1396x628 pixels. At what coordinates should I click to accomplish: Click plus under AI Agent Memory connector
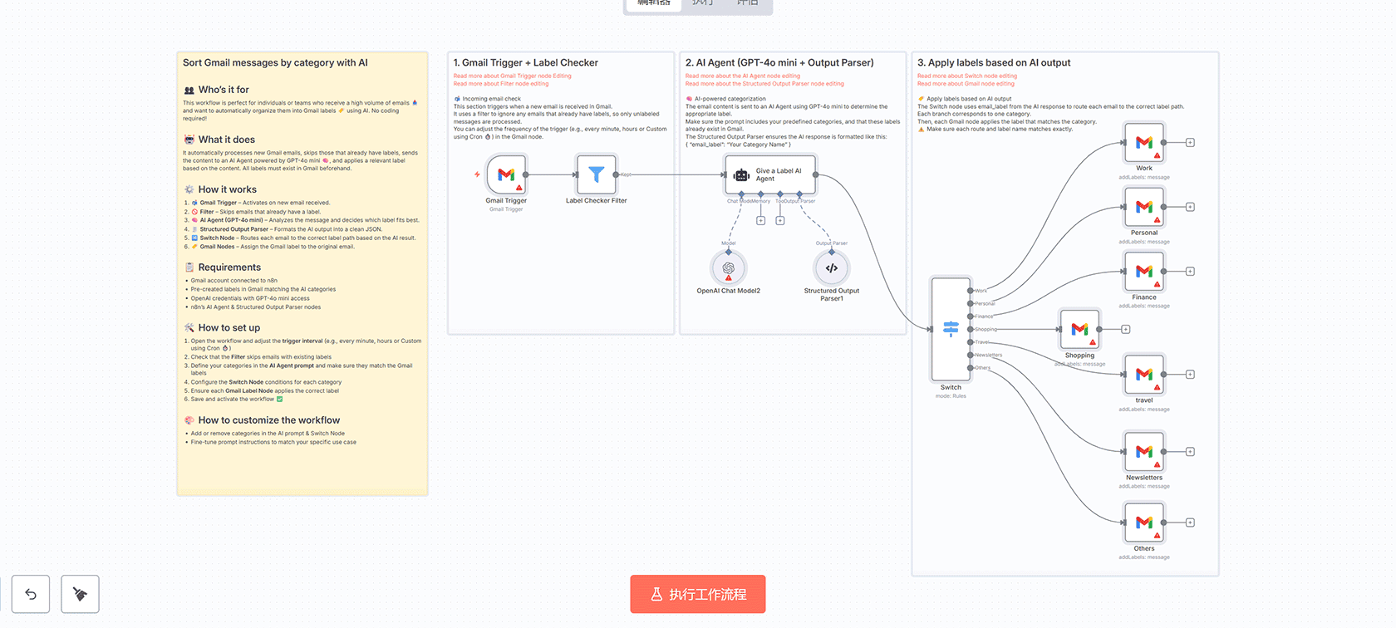point(760,221)
